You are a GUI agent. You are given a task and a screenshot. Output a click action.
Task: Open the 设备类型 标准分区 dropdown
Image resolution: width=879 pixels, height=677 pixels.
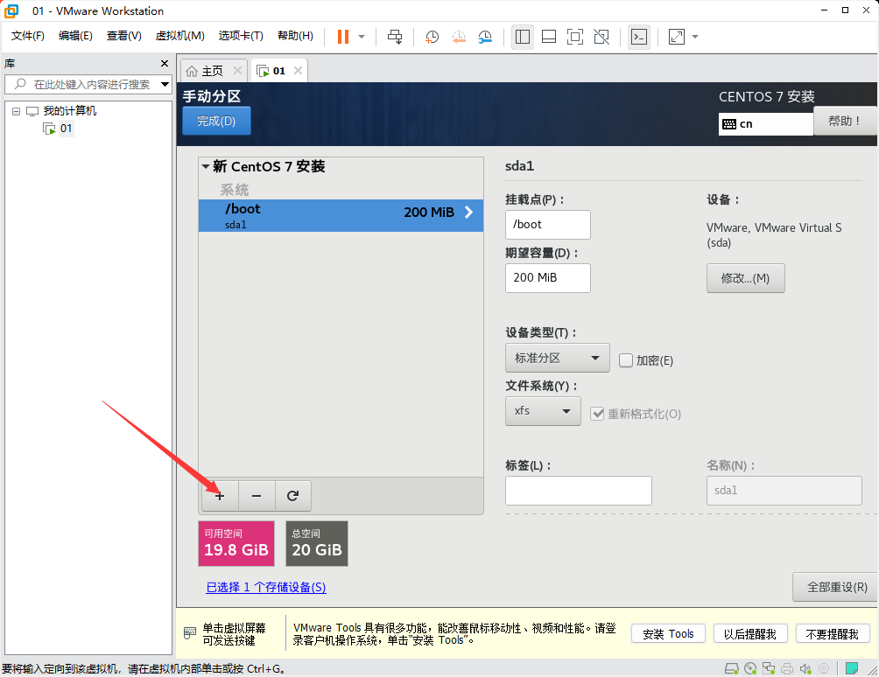557,358
